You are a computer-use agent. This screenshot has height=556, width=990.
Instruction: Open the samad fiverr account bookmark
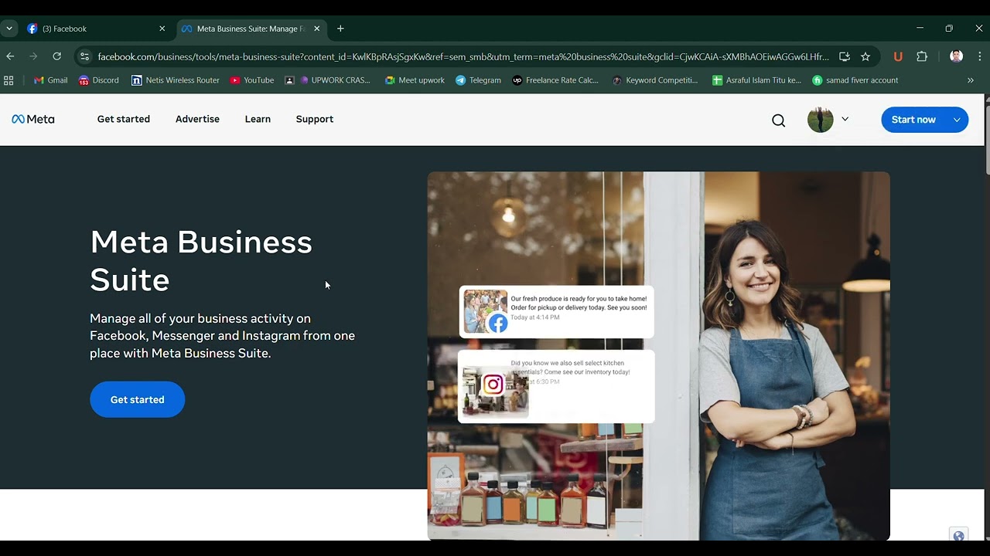(x=855, y=80)
